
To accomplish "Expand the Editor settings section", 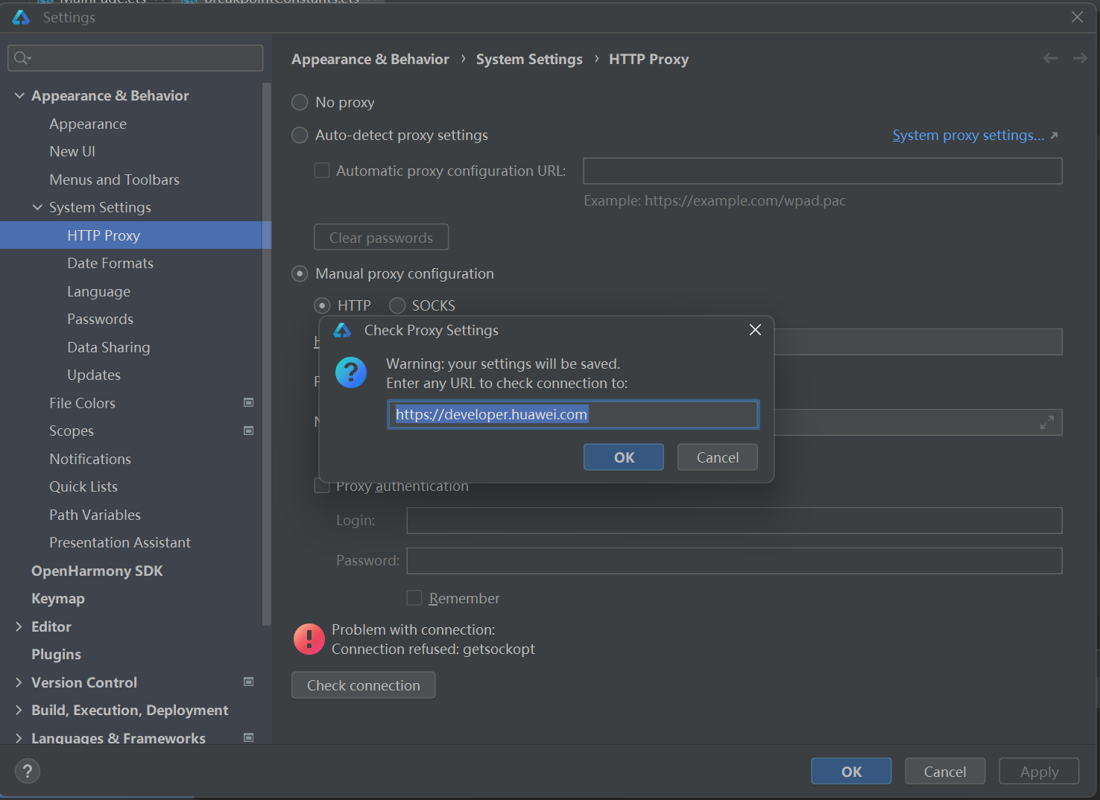I will click(x=19, y=626).
